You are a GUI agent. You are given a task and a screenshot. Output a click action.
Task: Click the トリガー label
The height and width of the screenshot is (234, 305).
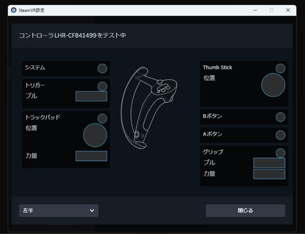click(x=35, y=85)
